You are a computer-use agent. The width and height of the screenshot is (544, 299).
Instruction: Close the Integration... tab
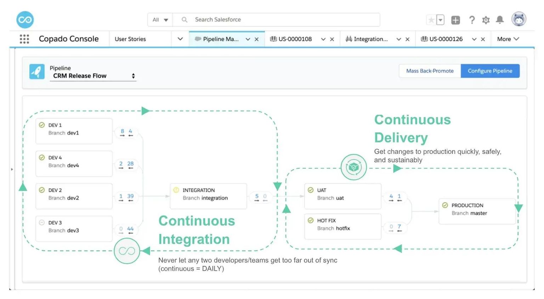click(407, 39)
